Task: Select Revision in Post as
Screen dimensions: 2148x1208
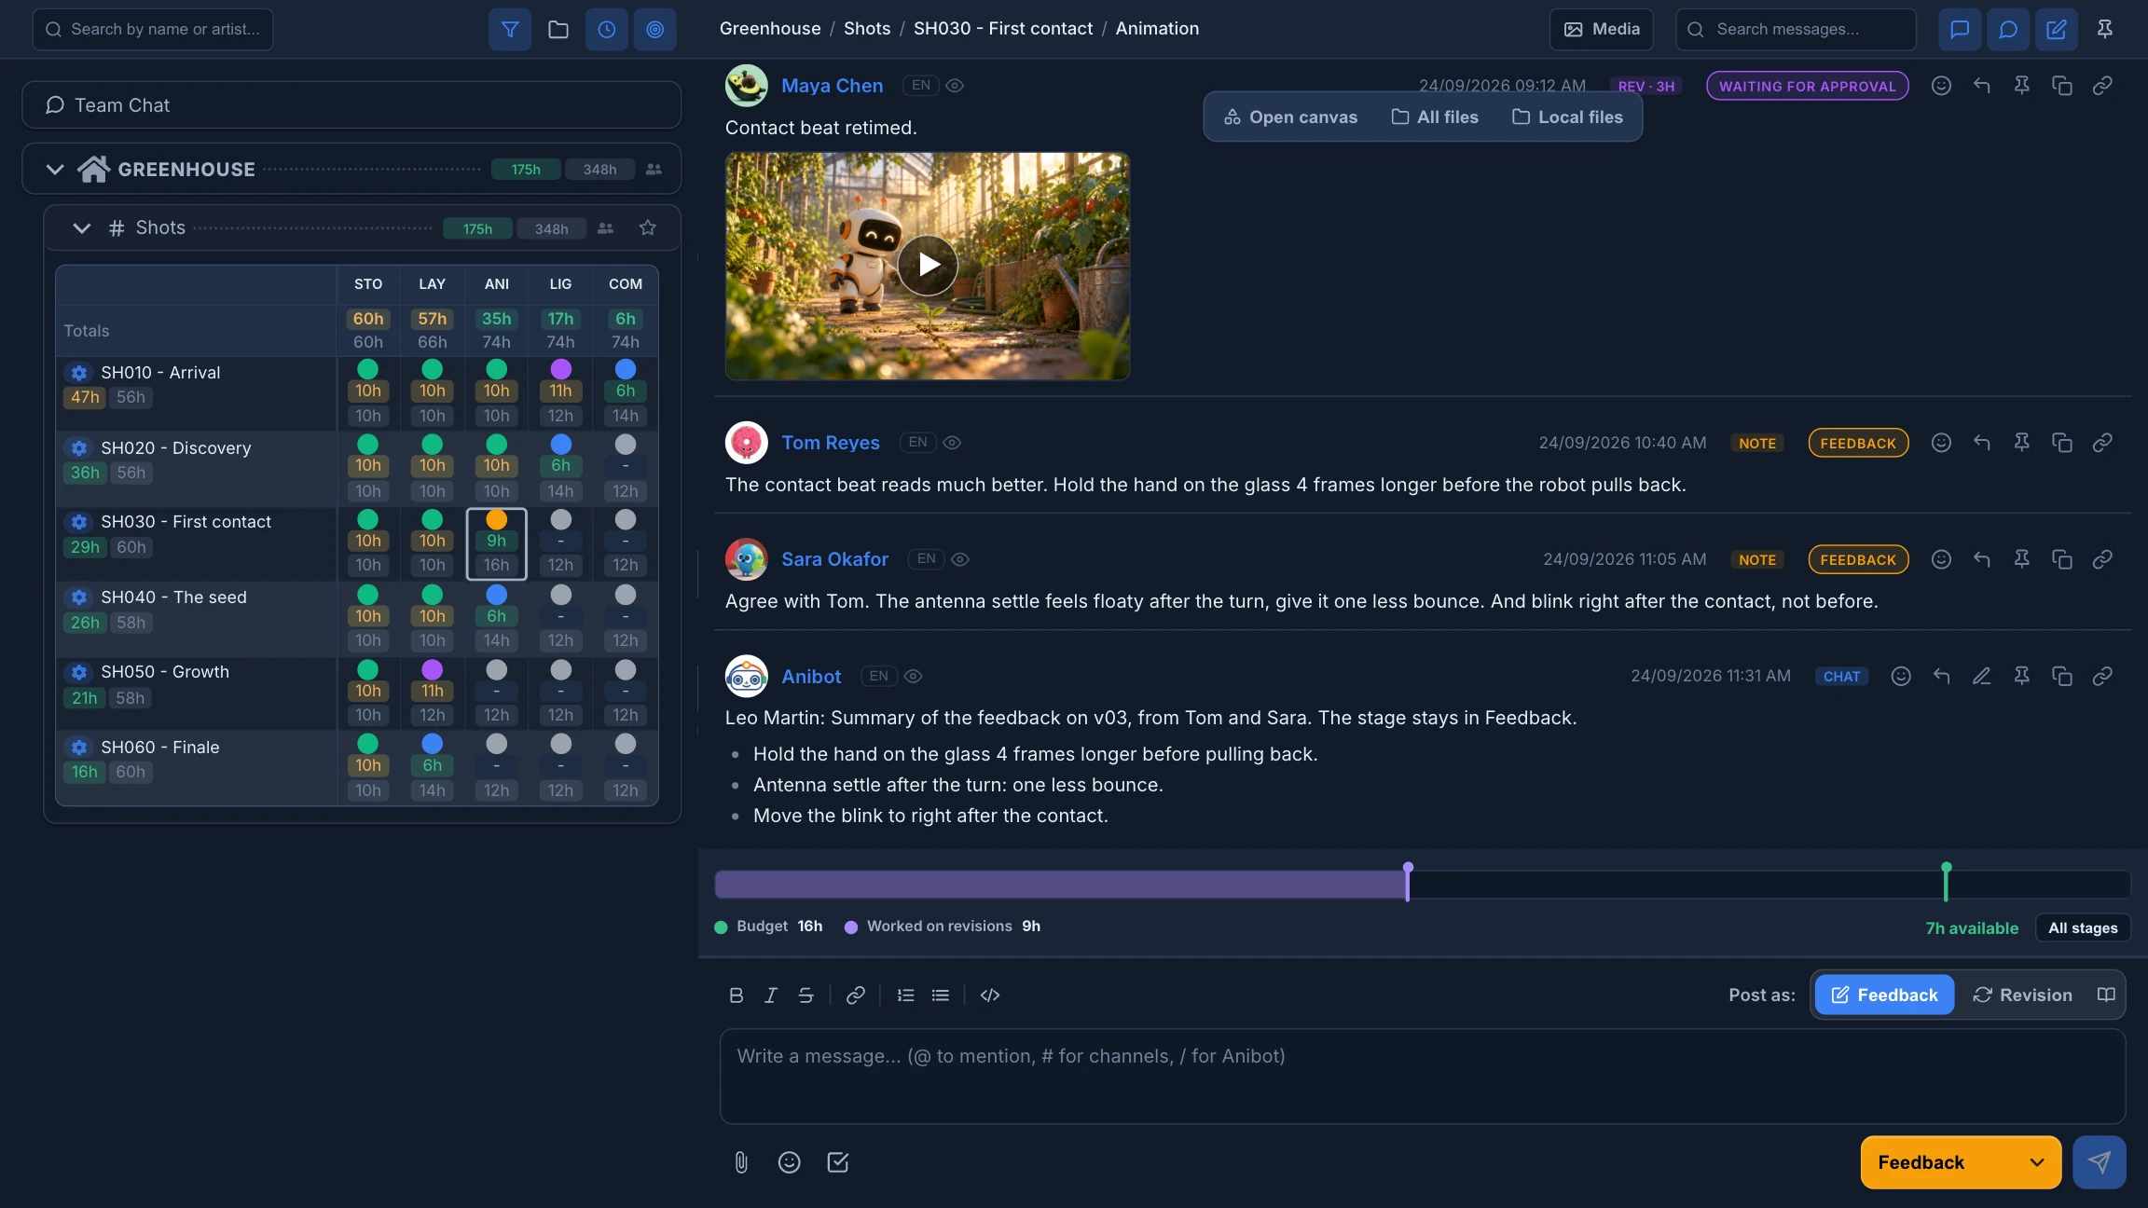Action: [2022, 995]
